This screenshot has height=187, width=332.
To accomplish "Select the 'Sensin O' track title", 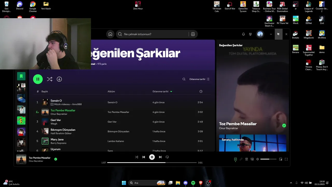I will click(56, 101).
